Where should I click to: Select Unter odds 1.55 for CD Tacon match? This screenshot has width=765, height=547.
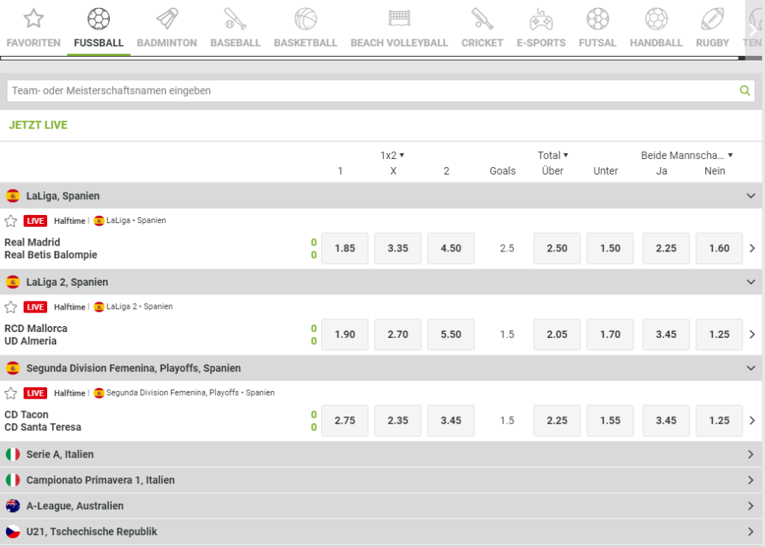(x=610, y=420)
